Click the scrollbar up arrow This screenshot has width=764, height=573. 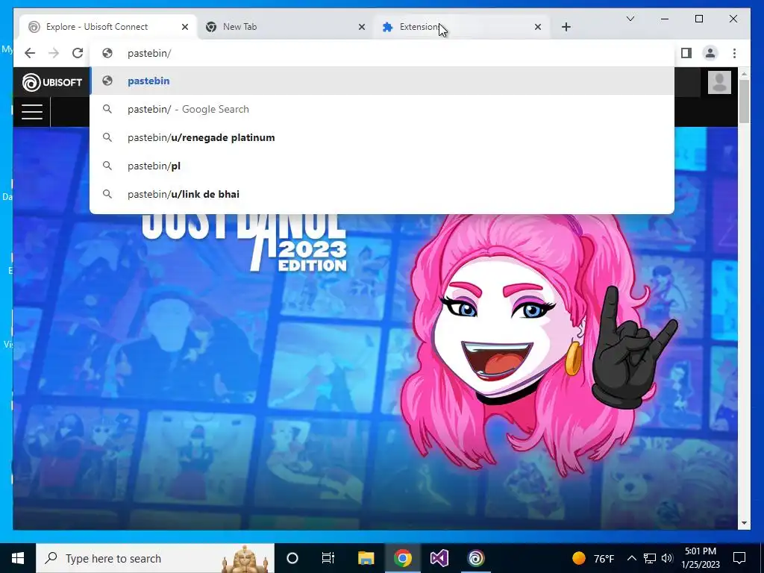744,74
